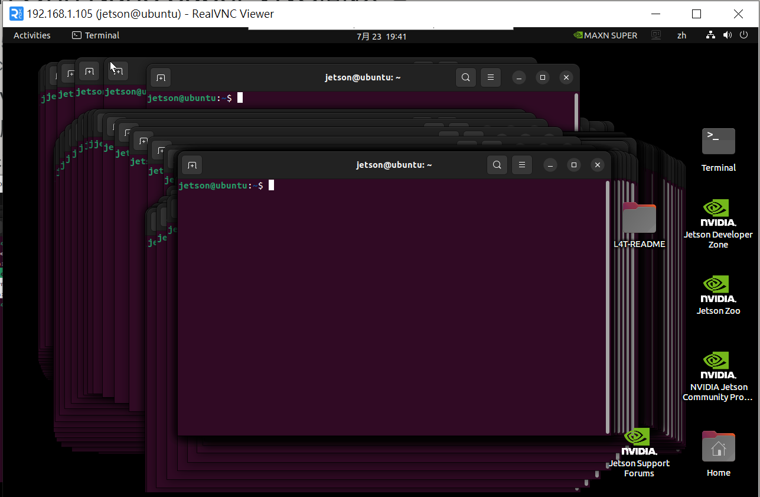Open the clock showing 7月 23 19:41
This screenshot has height=497, width=760.
tap(381, 36)
